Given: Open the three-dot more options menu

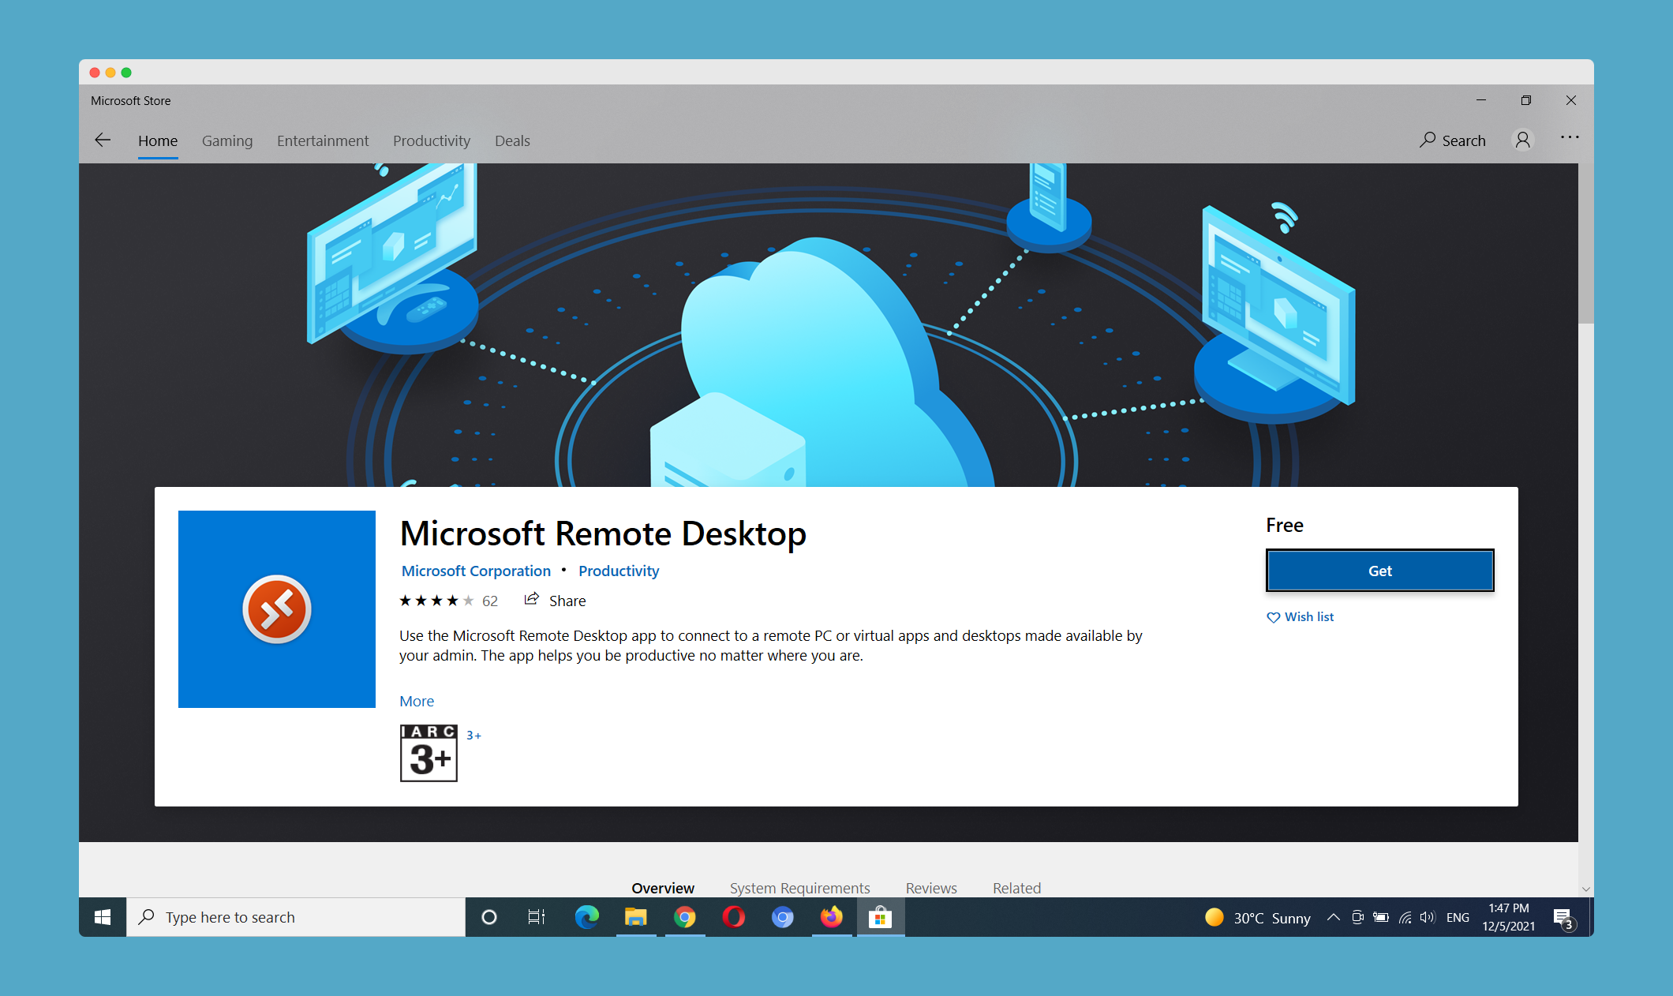Looking at the screenshot, I should click(1570, 137).
